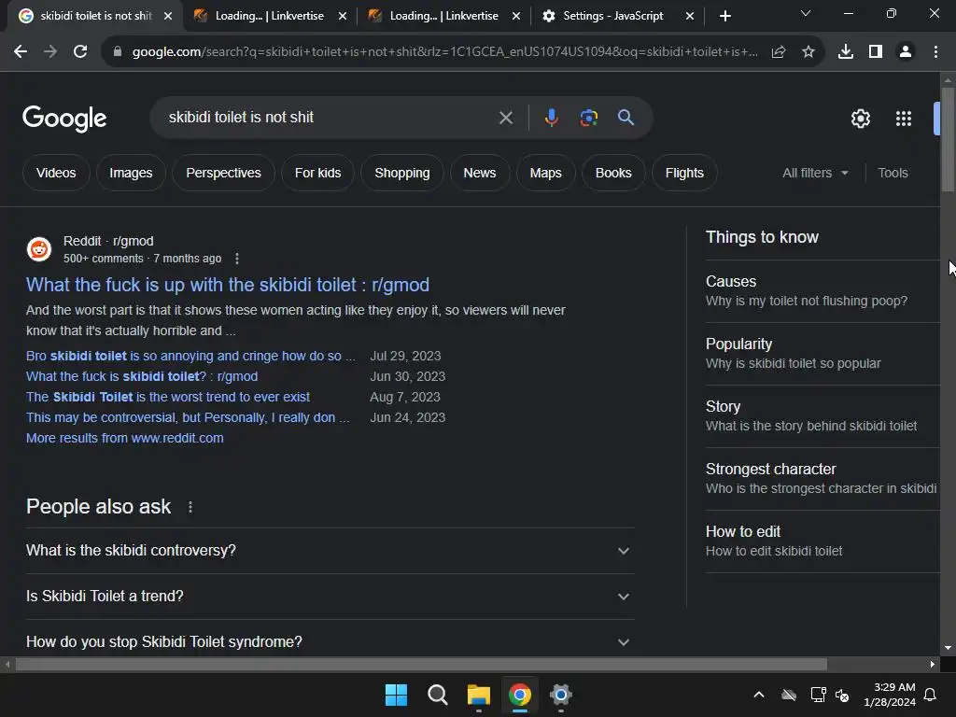Show hidden system tray icons

[x=759, y=695]
